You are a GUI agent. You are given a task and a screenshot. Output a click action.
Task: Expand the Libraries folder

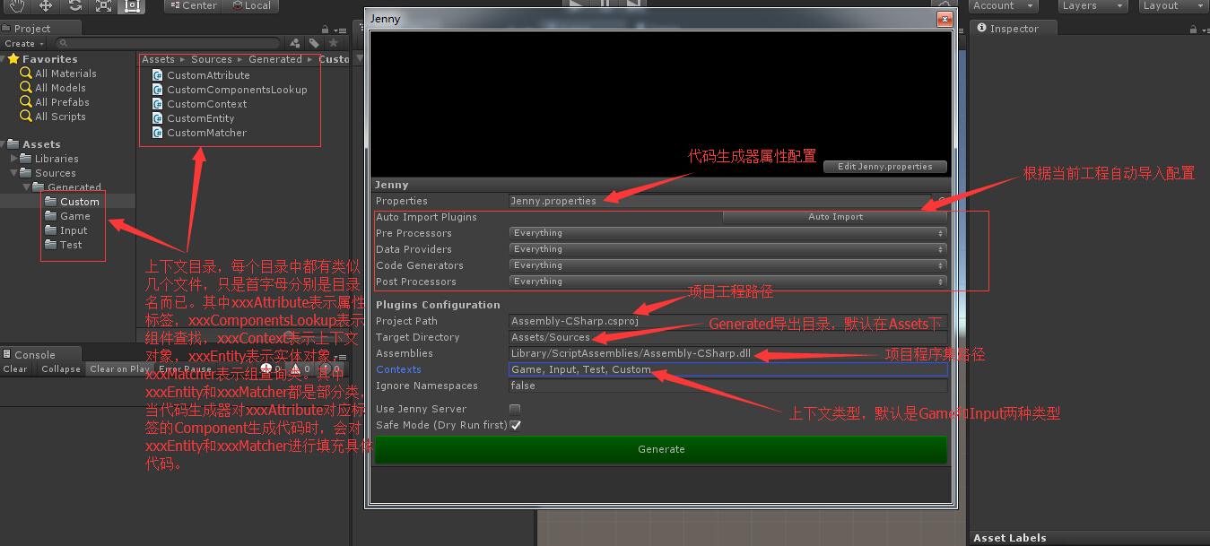tap(14, 159)
